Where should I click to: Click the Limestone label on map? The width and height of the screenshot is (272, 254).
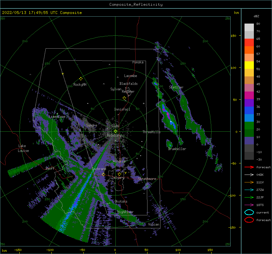coord(57,117)
